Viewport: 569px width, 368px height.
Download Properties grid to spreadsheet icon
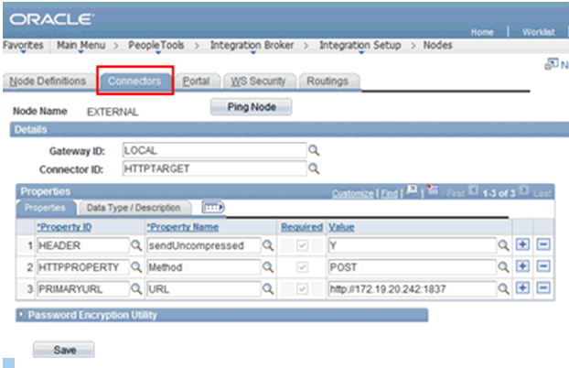(x=433, y=189)
